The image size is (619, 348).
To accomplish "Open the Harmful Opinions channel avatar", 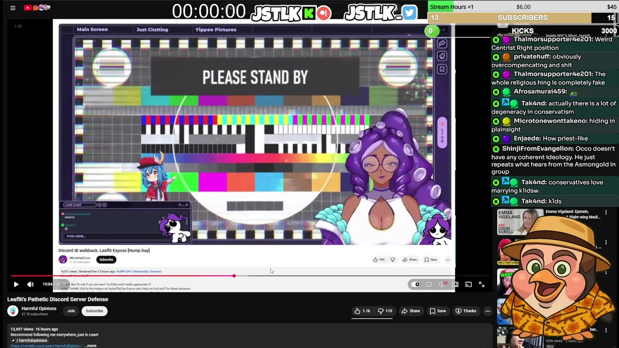I will [13, 311].
